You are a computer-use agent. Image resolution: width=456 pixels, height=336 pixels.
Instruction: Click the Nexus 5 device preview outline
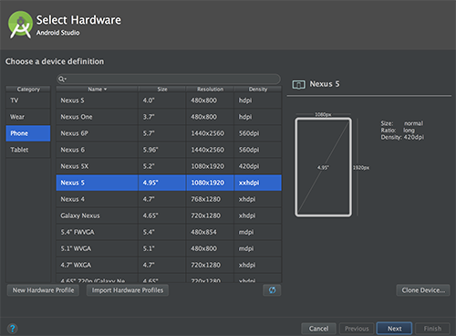[x=323, y=167]
